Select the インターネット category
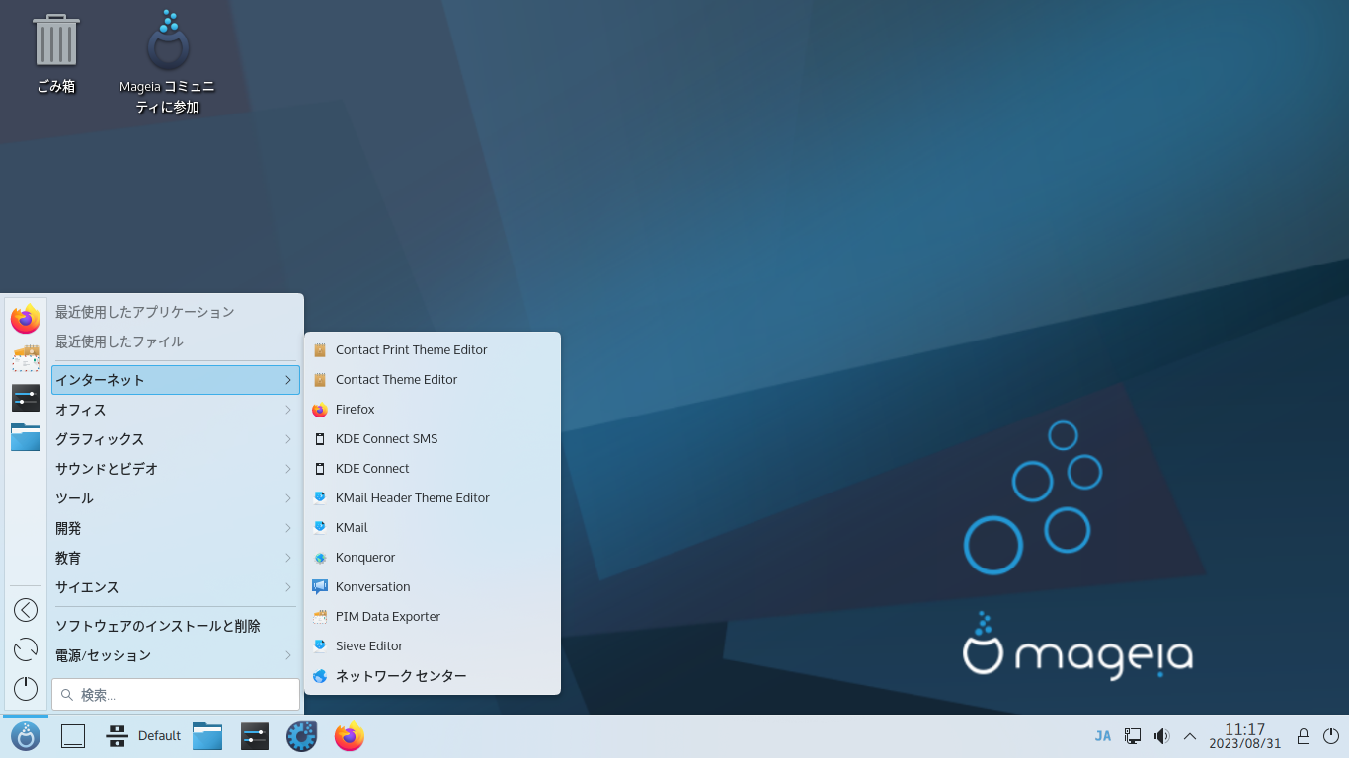 [176, 380]
